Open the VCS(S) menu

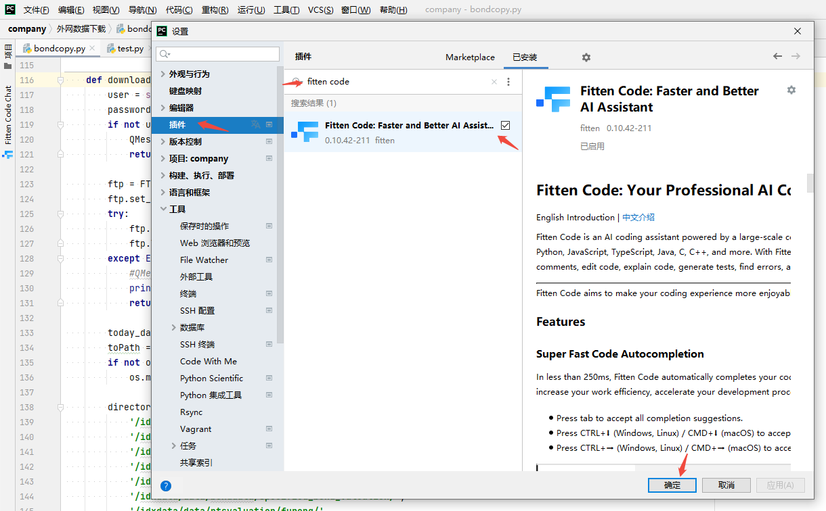(320, 10)
